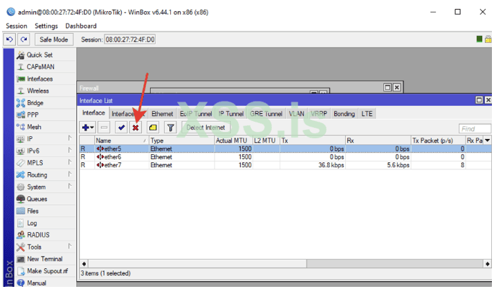Expand the System submenu arrow
The height and width of the screenshot is (291, 503).
[70, 186]
